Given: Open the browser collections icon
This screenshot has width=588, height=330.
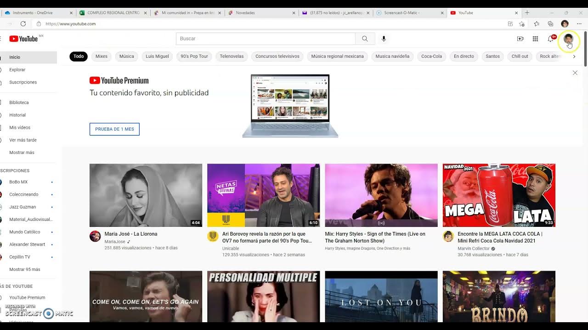Looking at the screenshot, I should coord(550,24).
